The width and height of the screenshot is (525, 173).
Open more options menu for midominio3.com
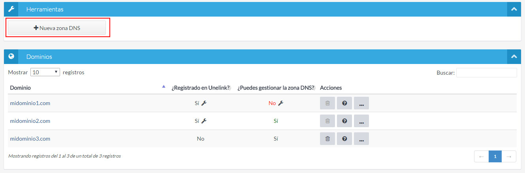pos(361,139)
